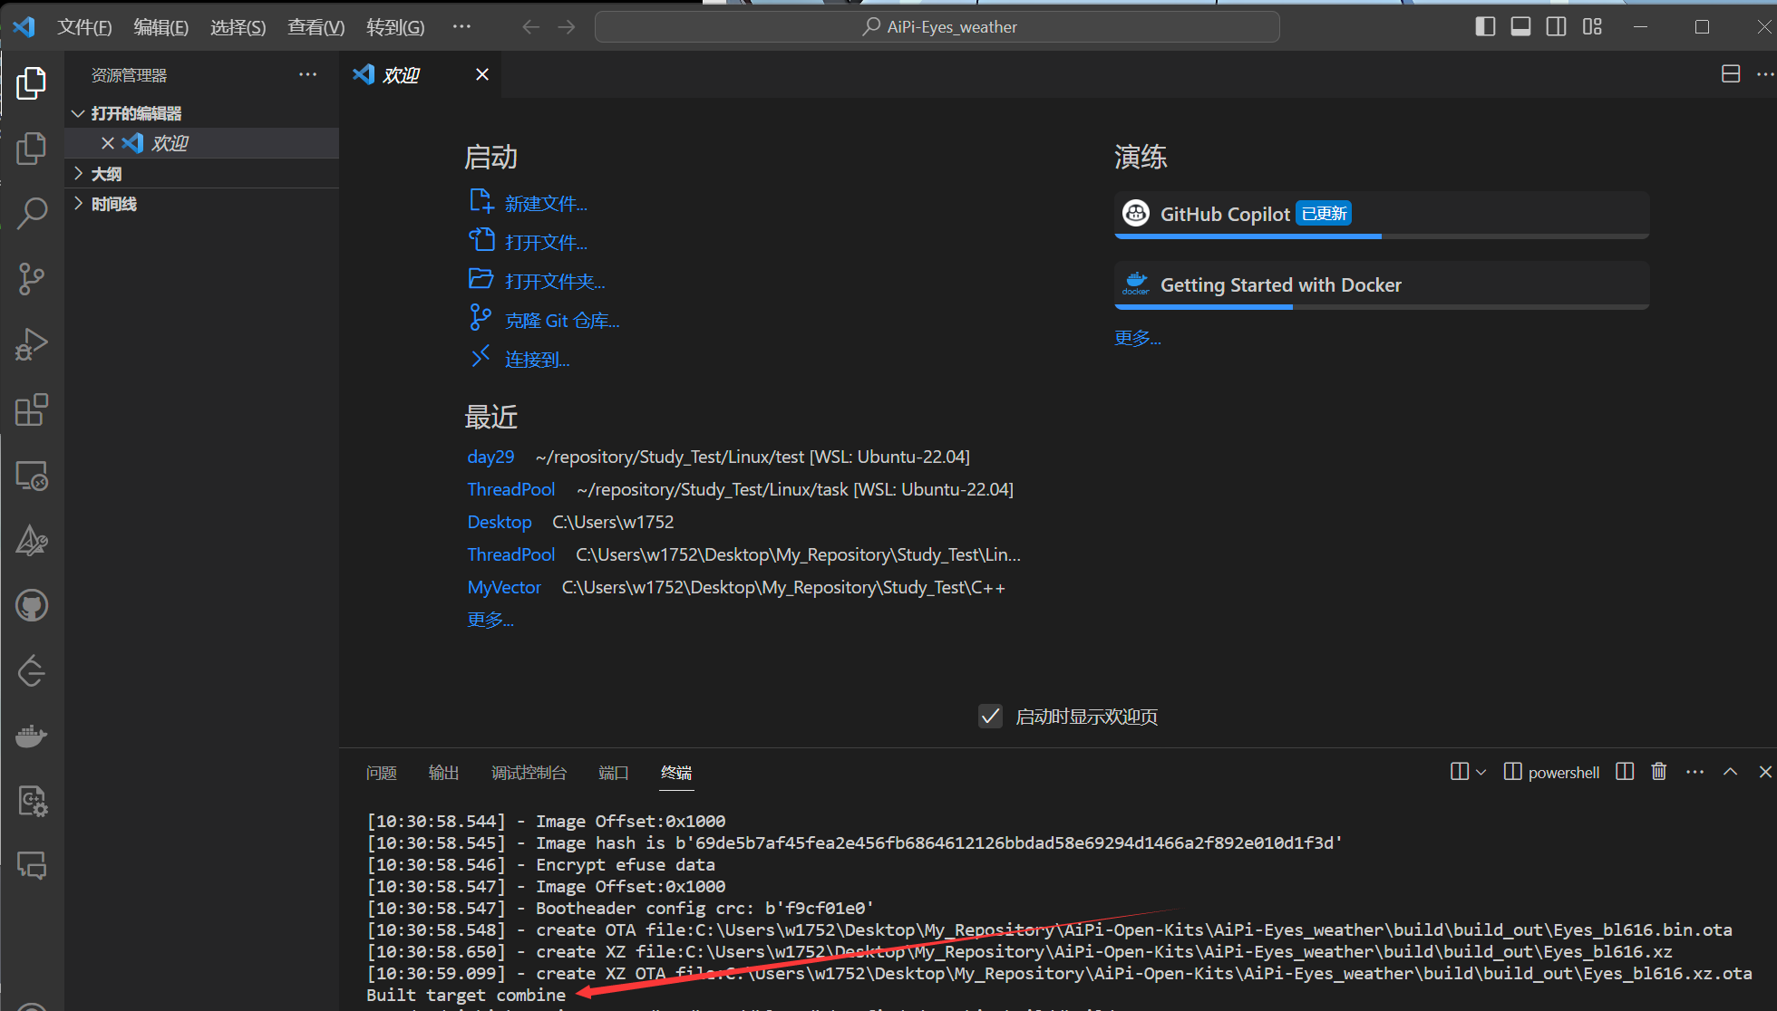Click the 打开文件... link
The height and width of the screenshot is (1011, 1777).
[546, 243]
